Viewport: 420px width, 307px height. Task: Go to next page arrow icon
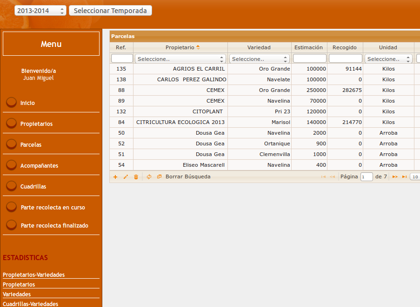tap(395, 177)
